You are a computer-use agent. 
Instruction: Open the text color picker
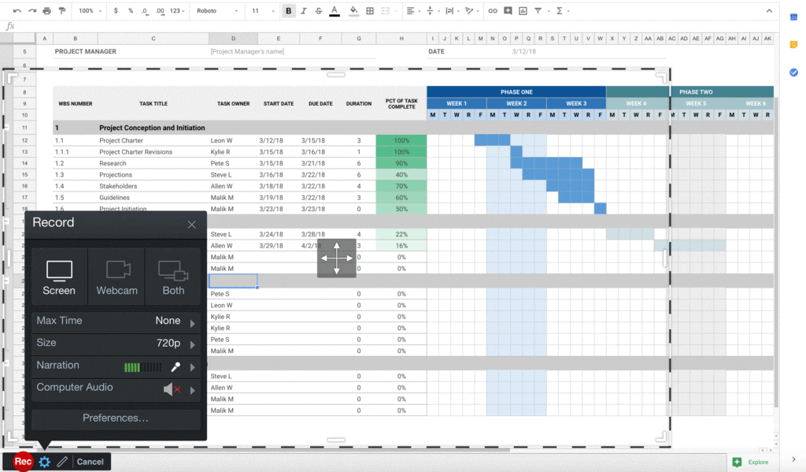334,11
